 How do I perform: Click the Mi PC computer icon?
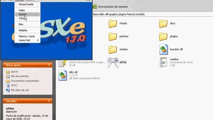tap(8, 85)
